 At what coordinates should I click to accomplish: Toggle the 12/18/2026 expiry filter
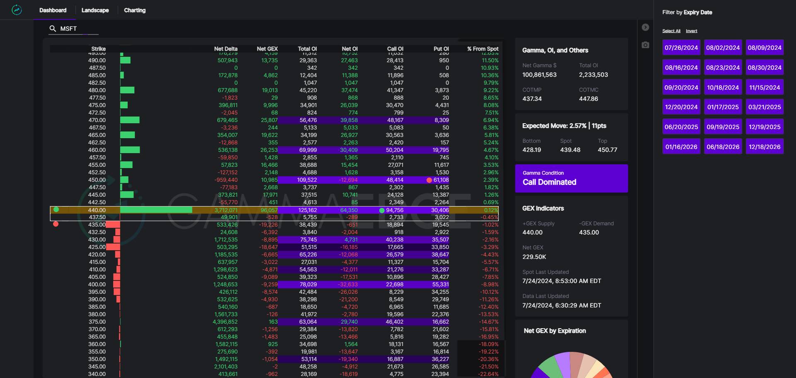[x=764, y=147]
